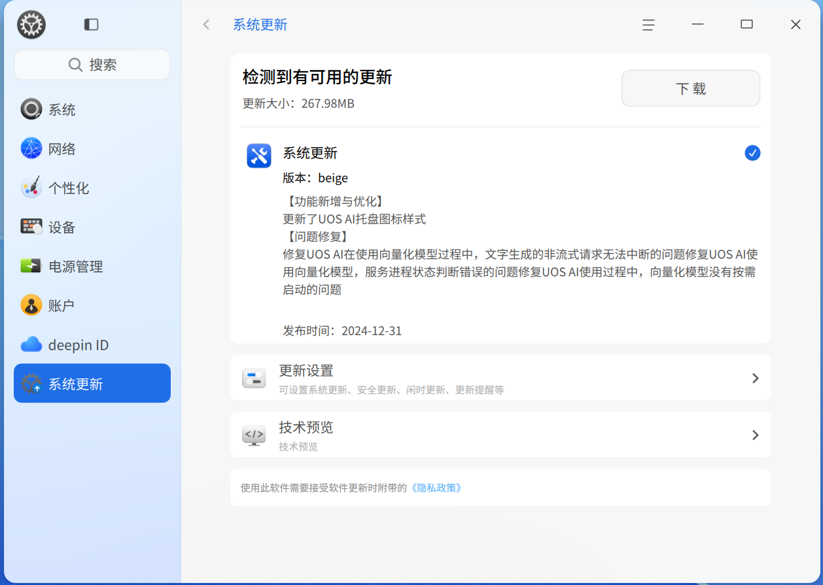
Task: Open the 电源管理 settings category
Action: (92, 266)
